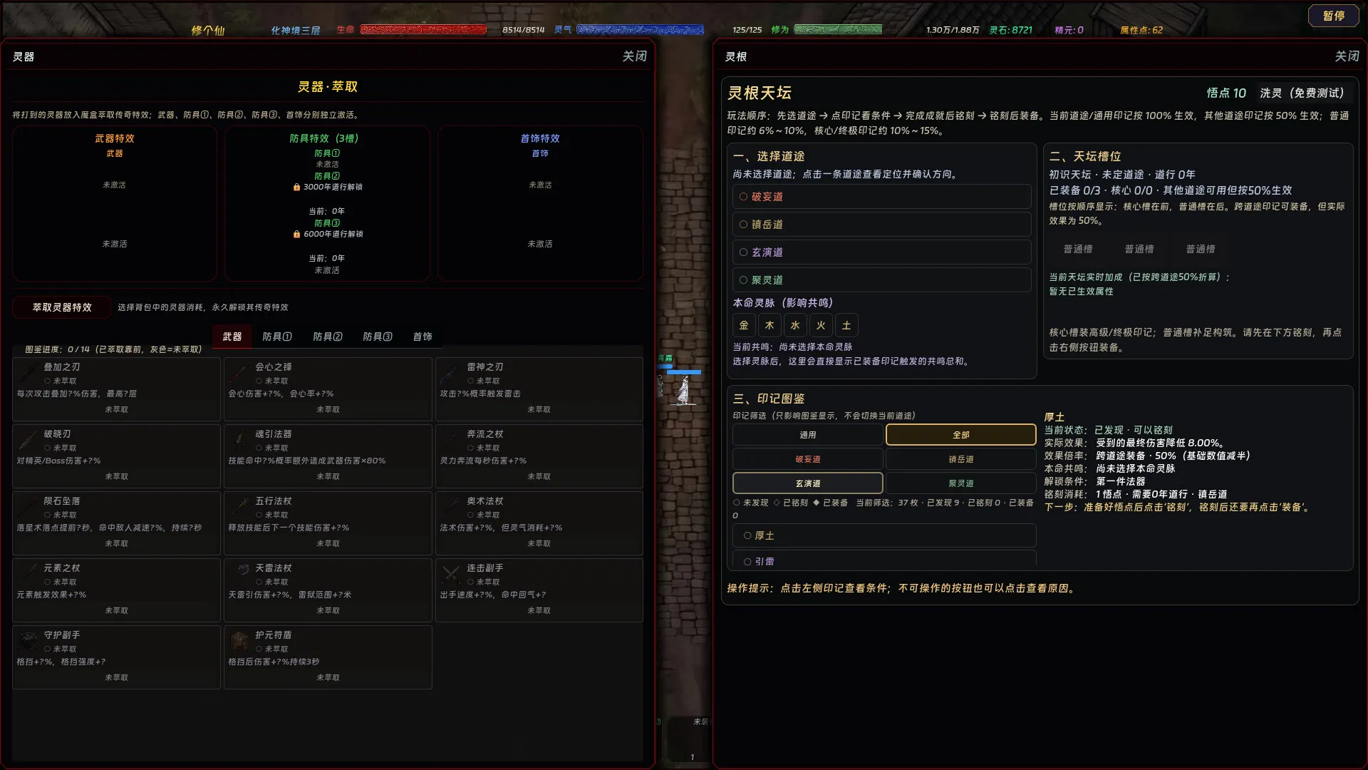Screen dimensions: 1368x770
Task: Click the 首饰特效 slot panel
Action: point(540,203)
